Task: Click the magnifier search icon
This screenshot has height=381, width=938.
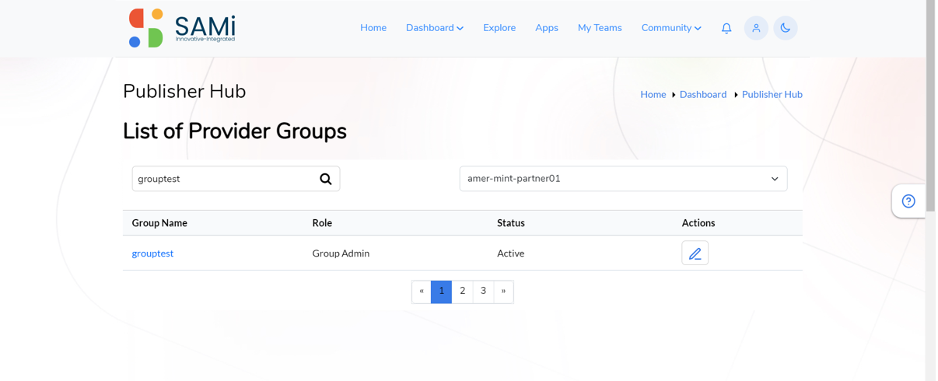Action: 326,179
